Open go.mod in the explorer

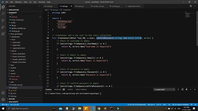[x=13, y=90]
